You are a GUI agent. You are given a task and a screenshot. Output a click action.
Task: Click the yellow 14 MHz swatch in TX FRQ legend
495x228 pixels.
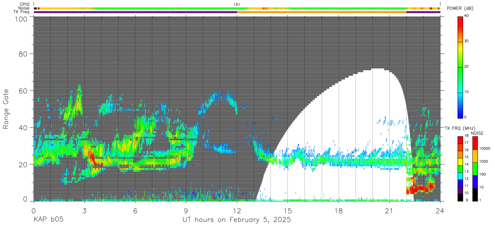click(x=460, y=161)
